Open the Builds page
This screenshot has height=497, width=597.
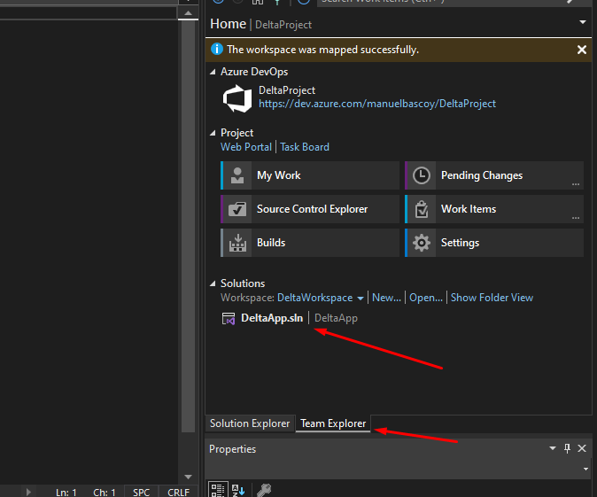coord(309,243)
